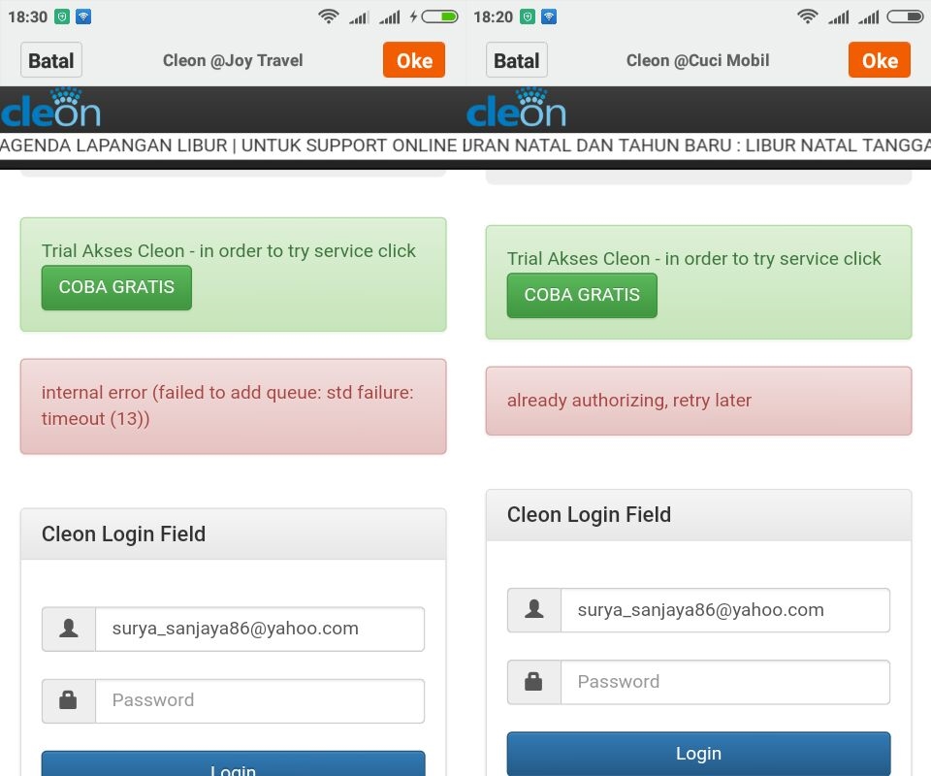
Task: Click 'Cleon @Joy Travel' title text
Action: click(x=233, y=60)
